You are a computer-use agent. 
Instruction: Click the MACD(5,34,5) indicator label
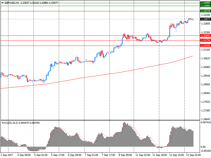click(x=10, y=123)
